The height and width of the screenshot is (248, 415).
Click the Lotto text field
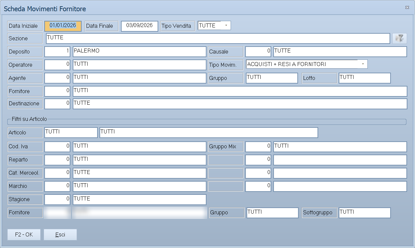[x=365, y=78]
